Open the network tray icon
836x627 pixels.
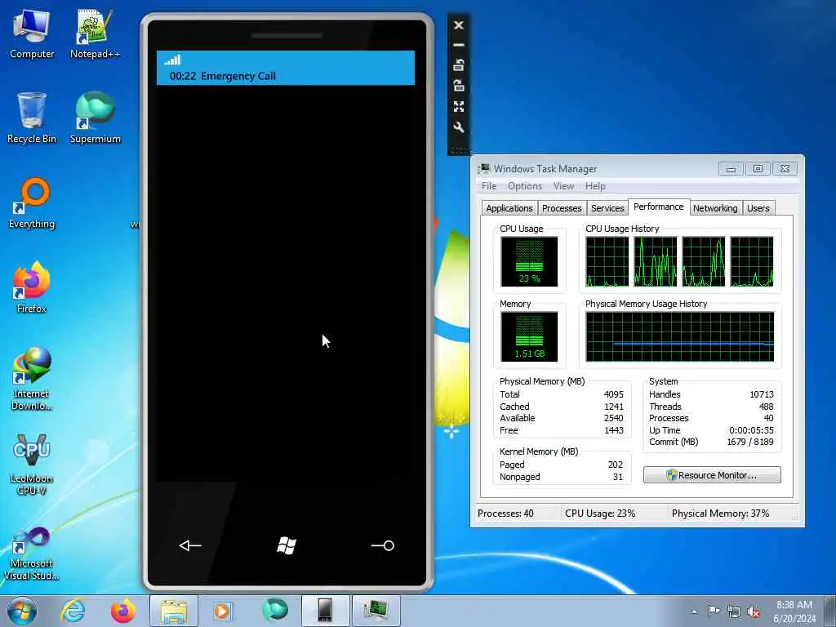point(734,612)
